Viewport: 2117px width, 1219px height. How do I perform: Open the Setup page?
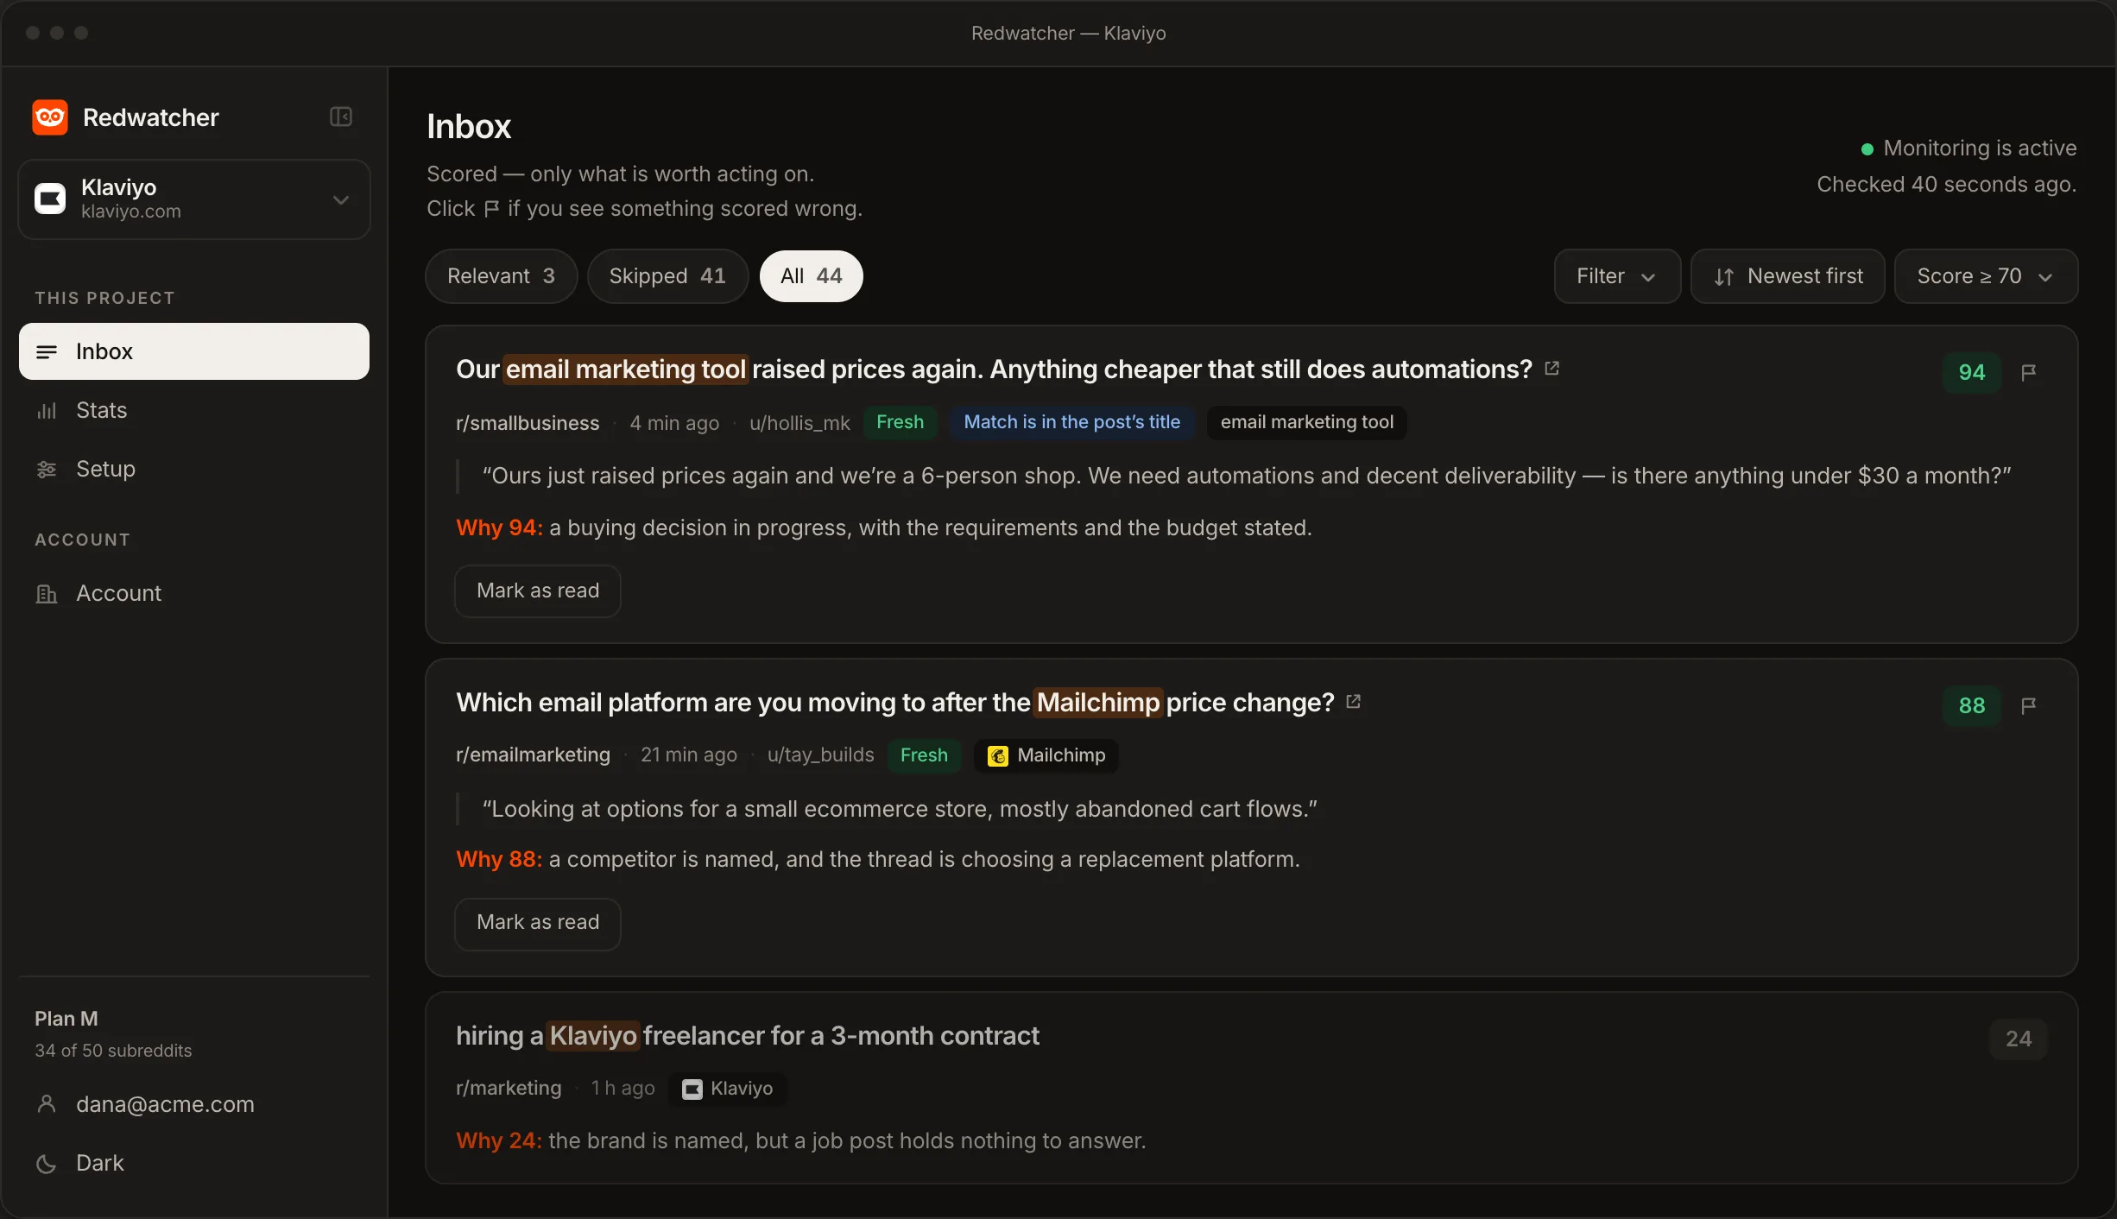click(x=194, y=469)
